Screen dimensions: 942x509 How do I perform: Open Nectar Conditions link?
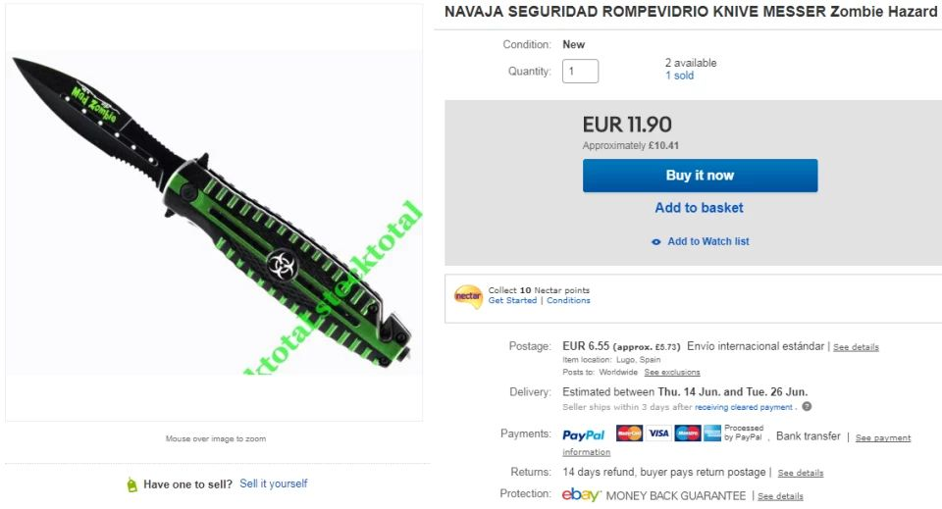tap(568, 301)
